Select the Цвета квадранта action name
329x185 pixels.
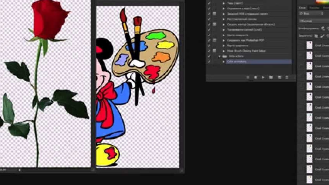(x=238, y=35)
